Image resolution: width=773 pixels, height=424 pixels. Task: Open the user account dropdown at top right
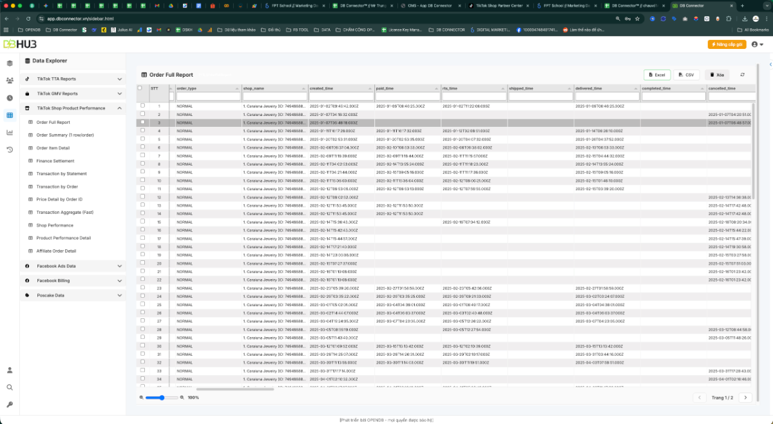point(757,44)
